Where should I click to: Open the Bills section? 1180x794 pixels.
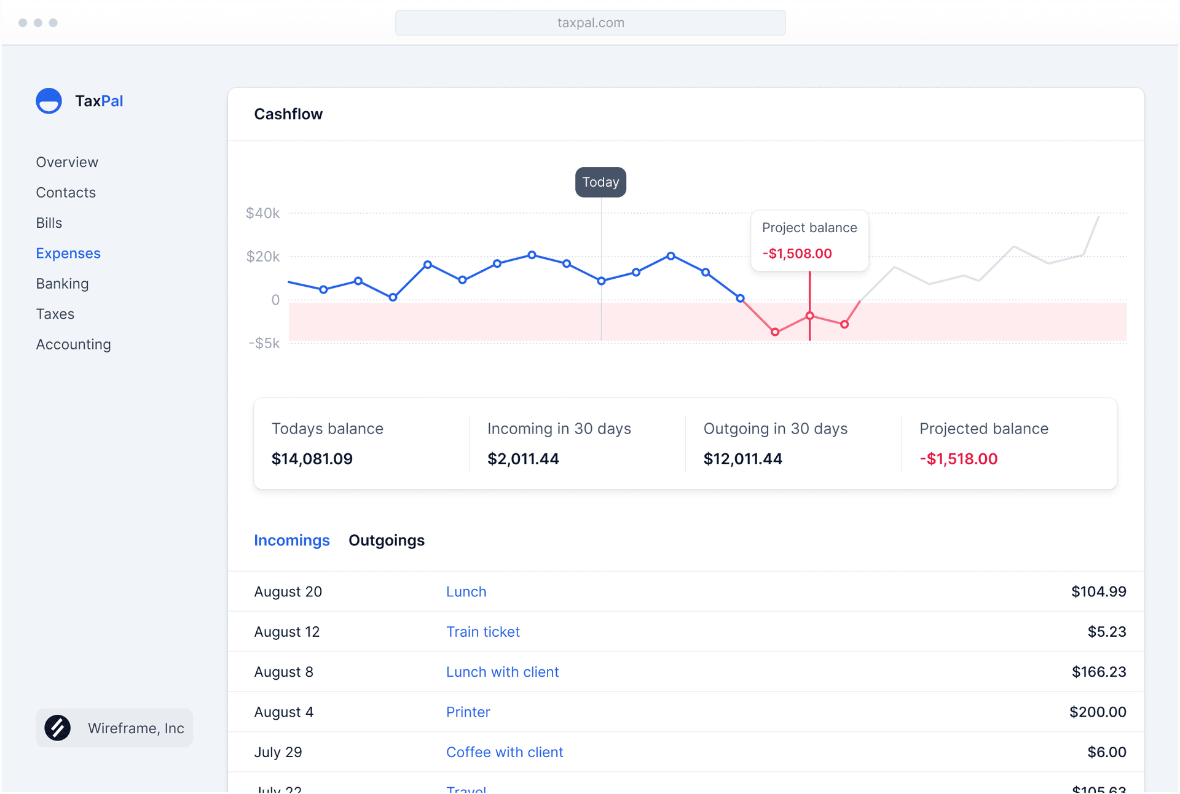pos(49,222)
